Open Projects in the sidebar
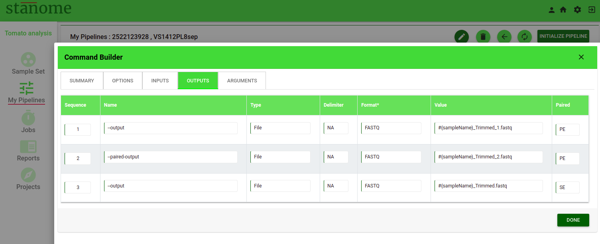 [x=28, y=179]
